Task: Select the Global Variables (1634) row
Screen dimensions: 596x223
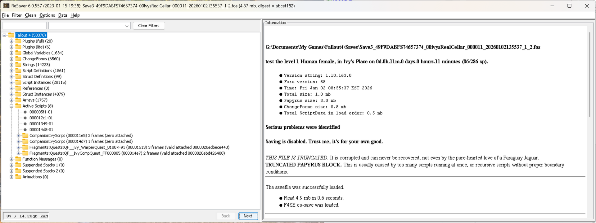Action: tap(43, 53)
